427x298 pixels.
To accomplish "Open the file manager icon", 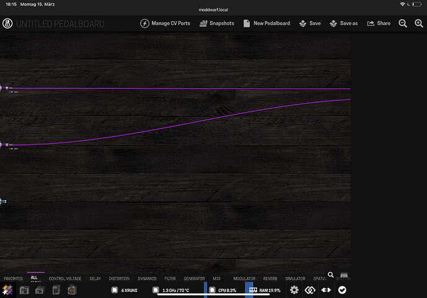I will [x=56, y=291].
